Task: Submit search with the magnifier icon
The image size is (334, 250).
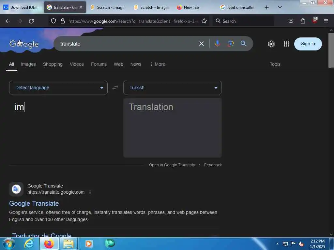Action: 243,44
